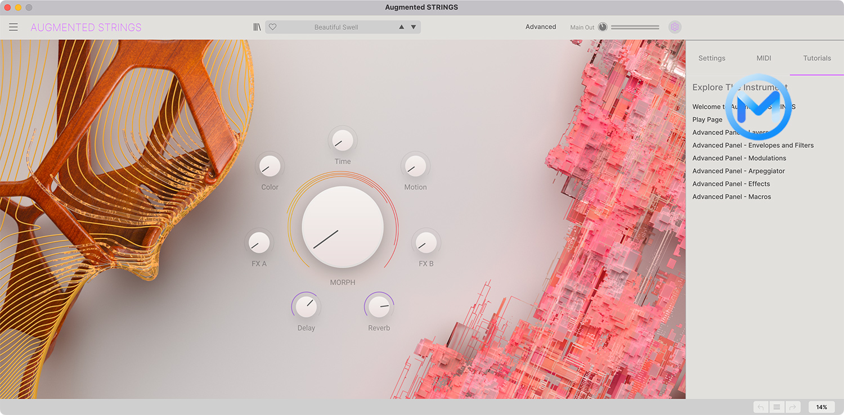
Task: Open Advanced Panel - Envelopes and Filters tutorial
Action: (x=753, y=145)
